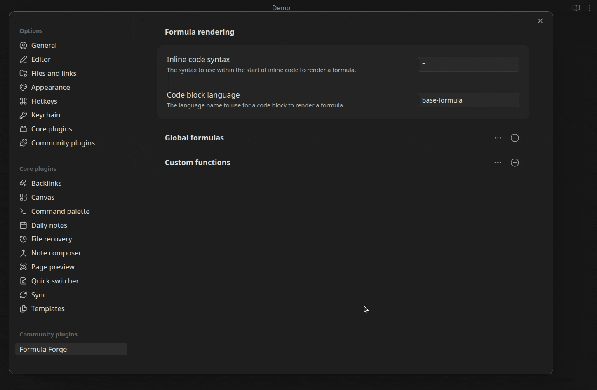Open Canvas plugin settings
The image size is (597, 390).
tap(71, 197)
